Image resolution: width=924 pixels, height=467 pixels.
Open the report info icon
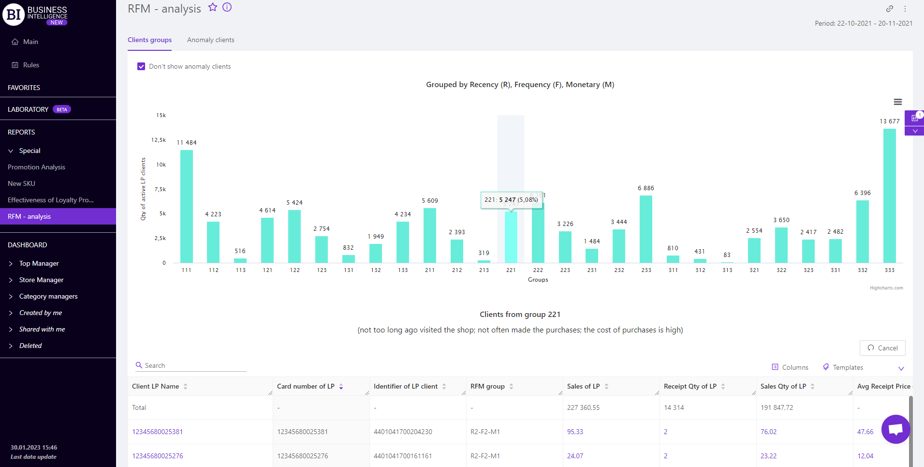[x=227, y=7]
